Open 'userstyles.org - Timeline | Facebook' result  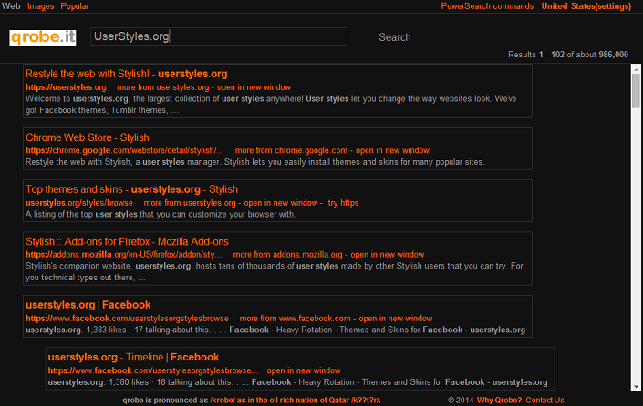pyautogui.click(x=133, y=357)
